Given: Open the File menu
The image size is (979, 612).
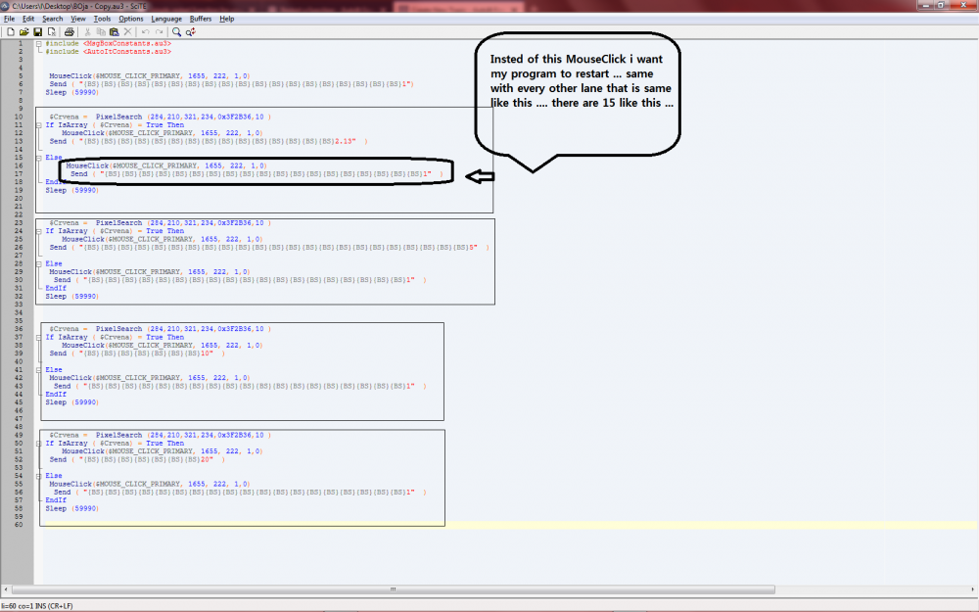Looking at the screenshot, I should tap(10, 19).
